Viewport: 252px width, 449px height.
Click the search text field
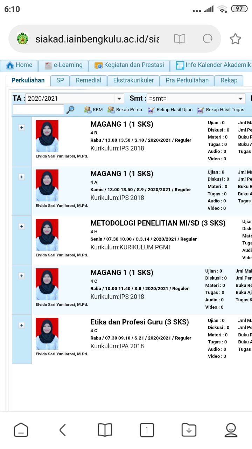point(38,109)
